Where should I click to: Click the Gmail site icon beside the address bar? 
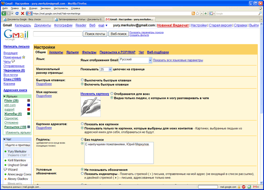(x=29, y=14)
